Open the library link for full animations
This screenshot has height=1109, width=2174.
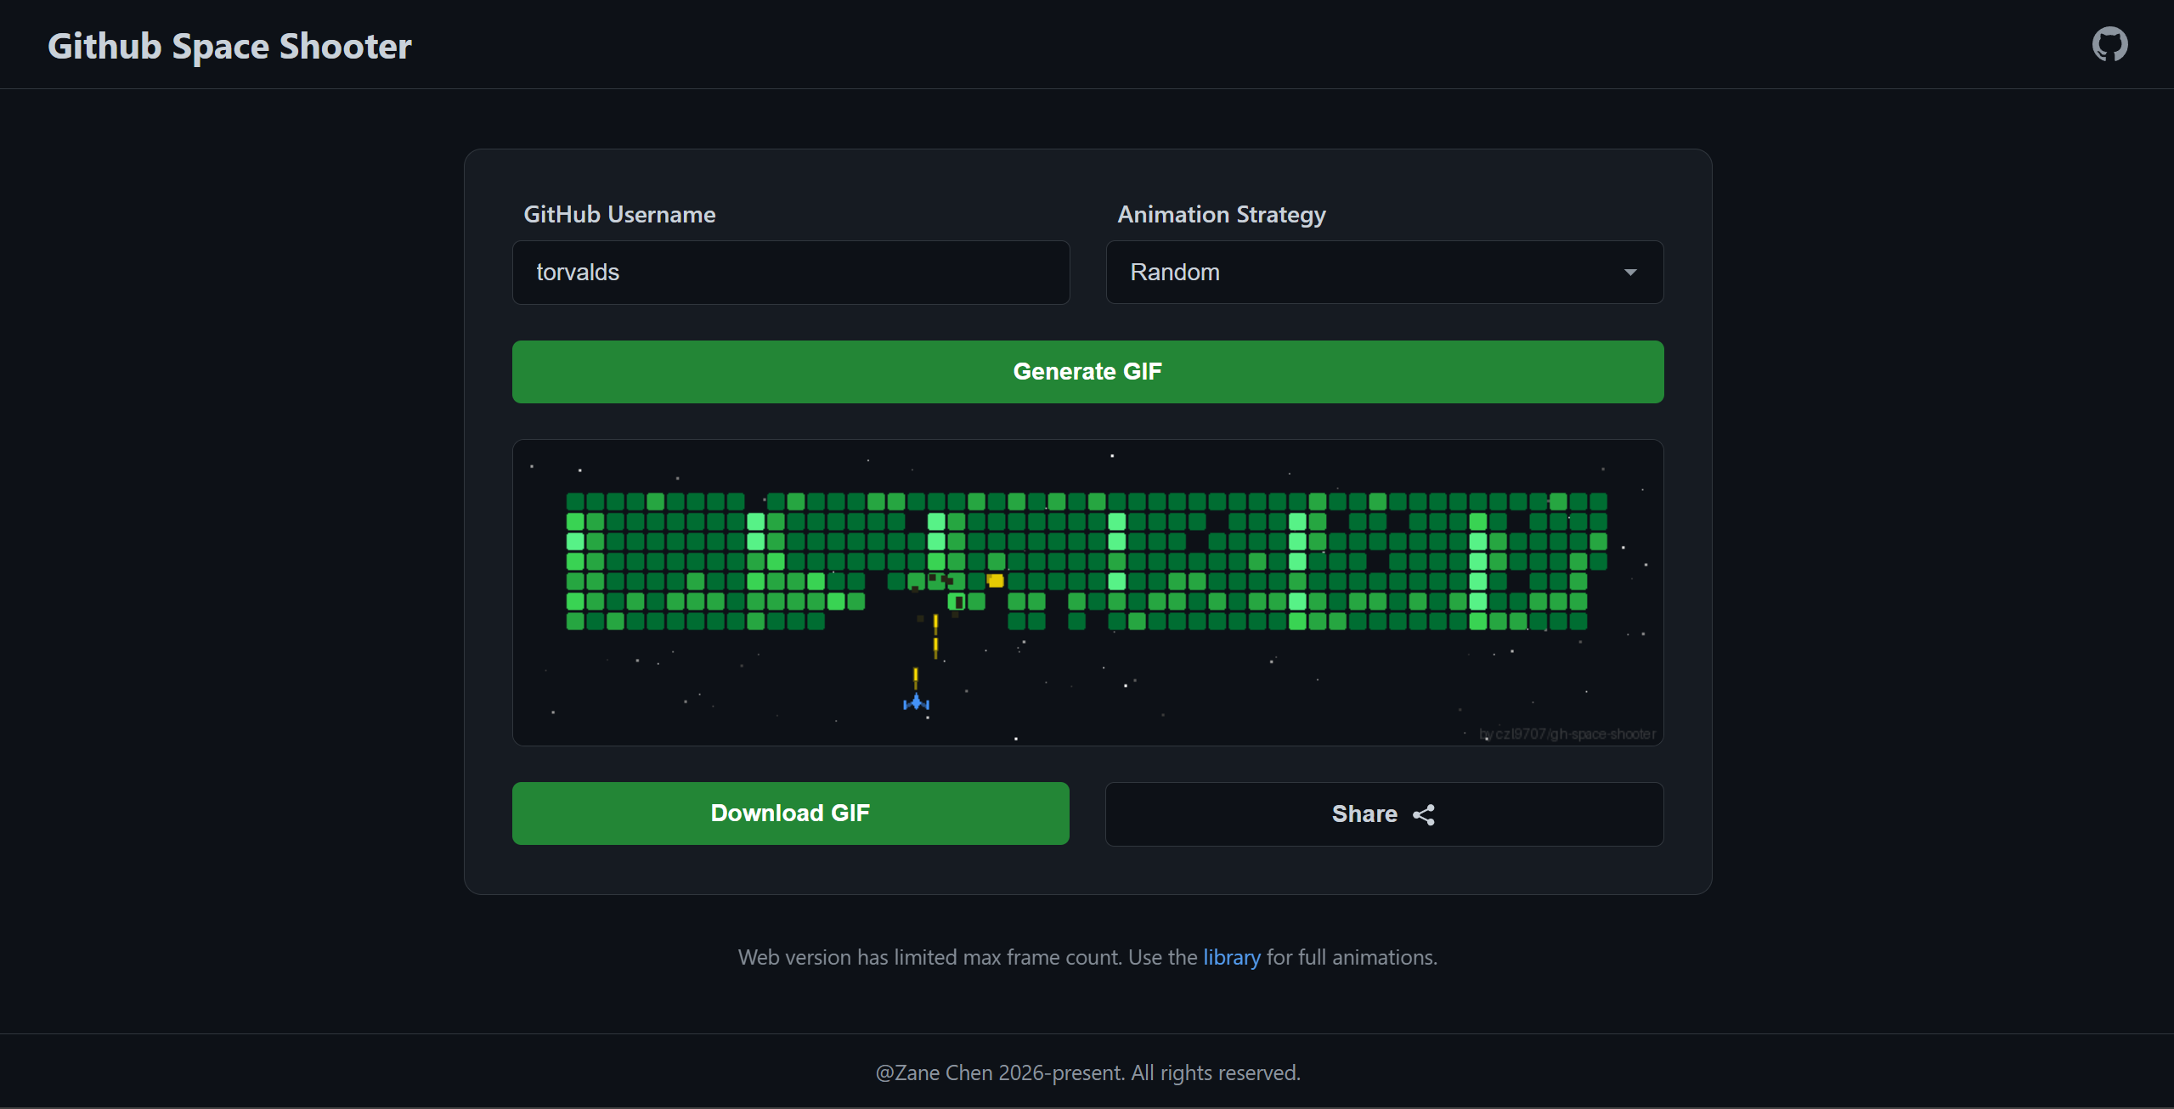1232,957
